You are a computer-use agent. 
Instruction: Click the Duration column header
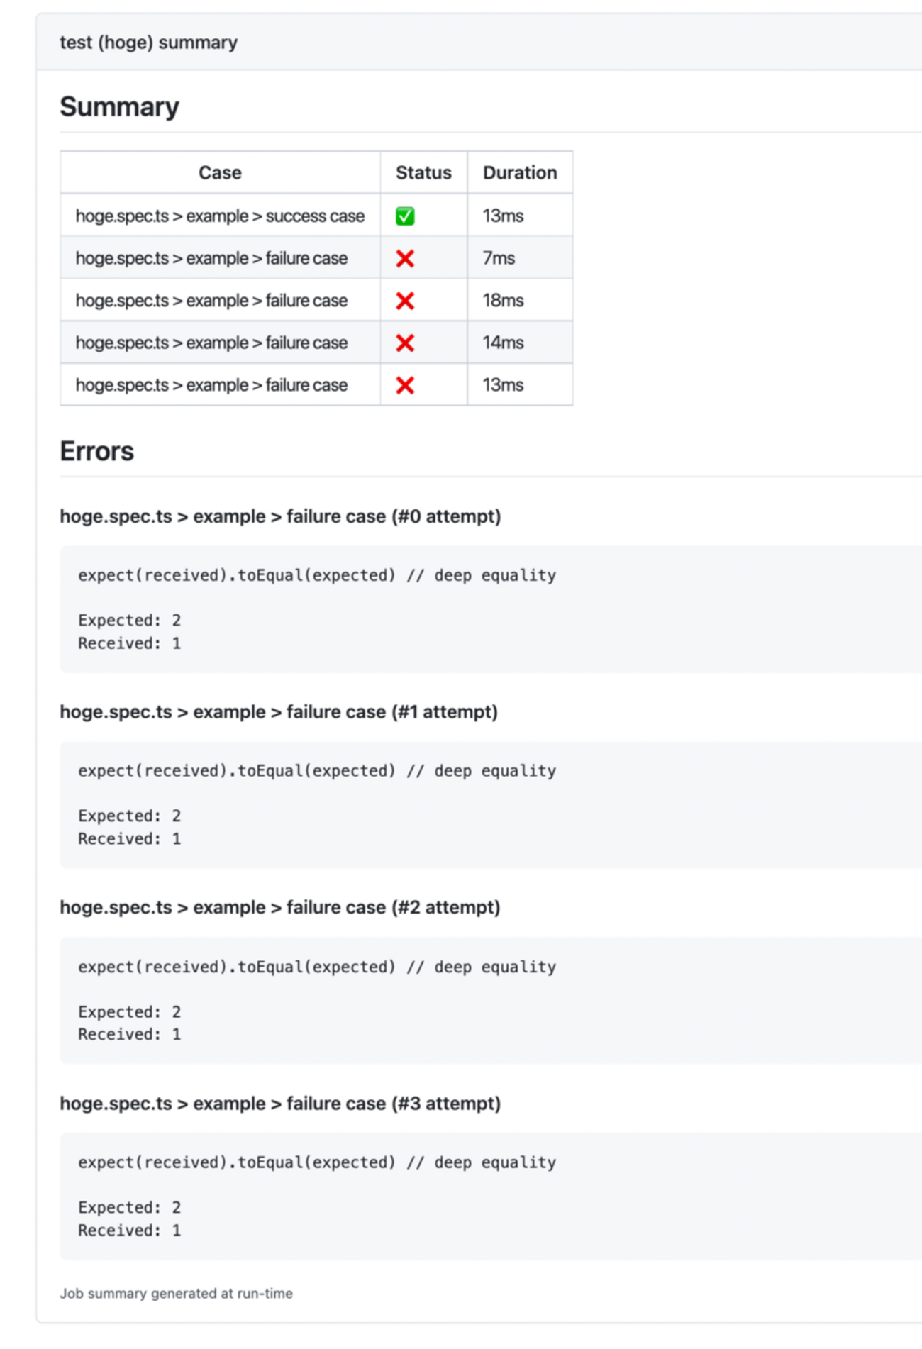click(520, 172)
